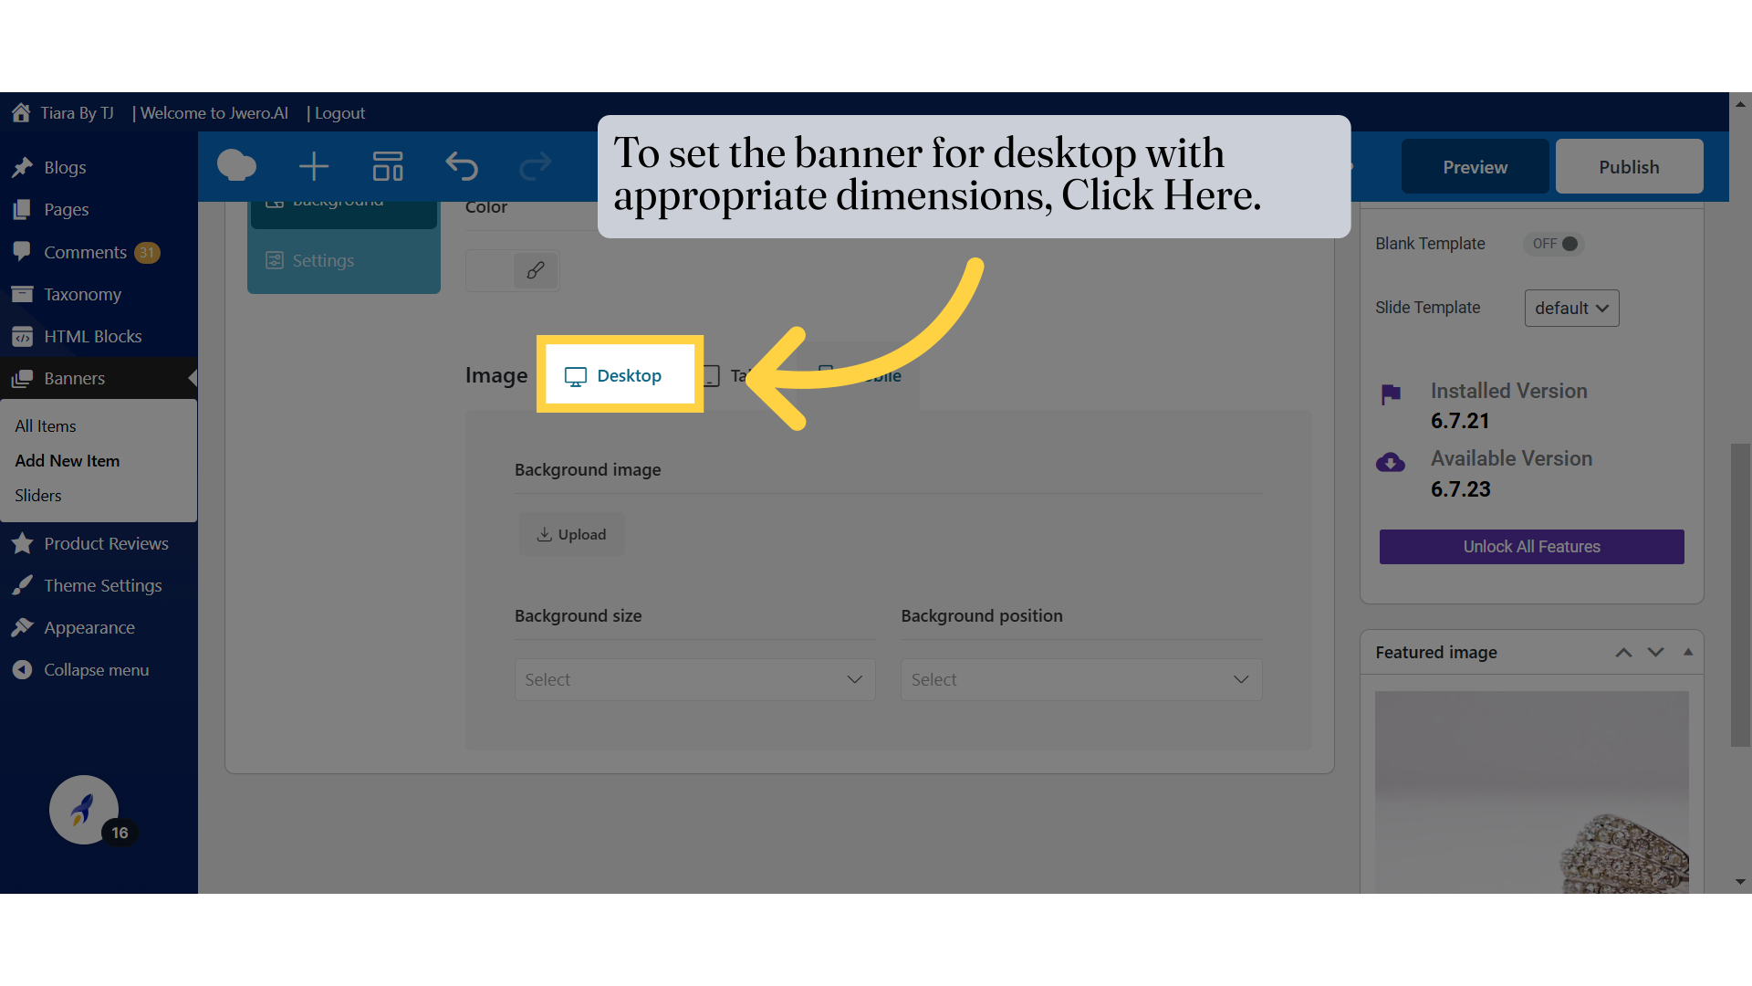Click the redo arrow icon
The image size is (1752, 986).
(536, 165)
